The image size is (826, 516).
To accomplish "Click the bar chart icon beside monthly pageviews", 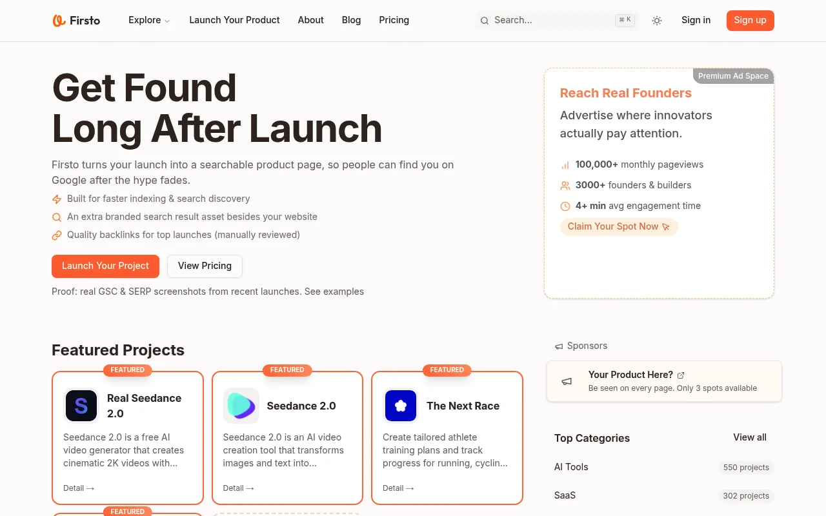I will [x=565, y=165].
